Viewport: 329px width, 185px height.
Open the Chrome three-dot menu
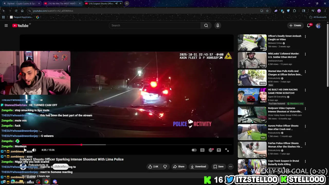coord(325,11)
